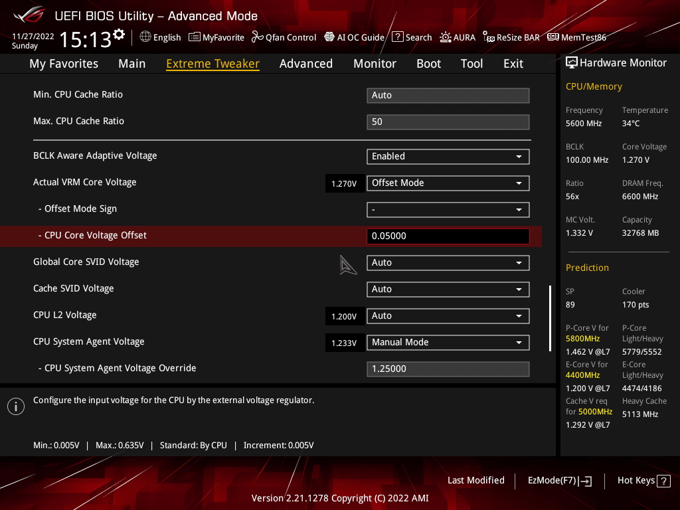Click the Max. CPU Cache Ratio field
Image resolution: width=680 pixels, height=510 pixels.
(x=448, y=122)
